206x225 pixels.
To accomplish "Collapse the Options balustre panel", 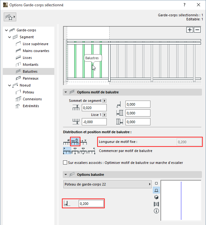I will (x=66, y=175).
